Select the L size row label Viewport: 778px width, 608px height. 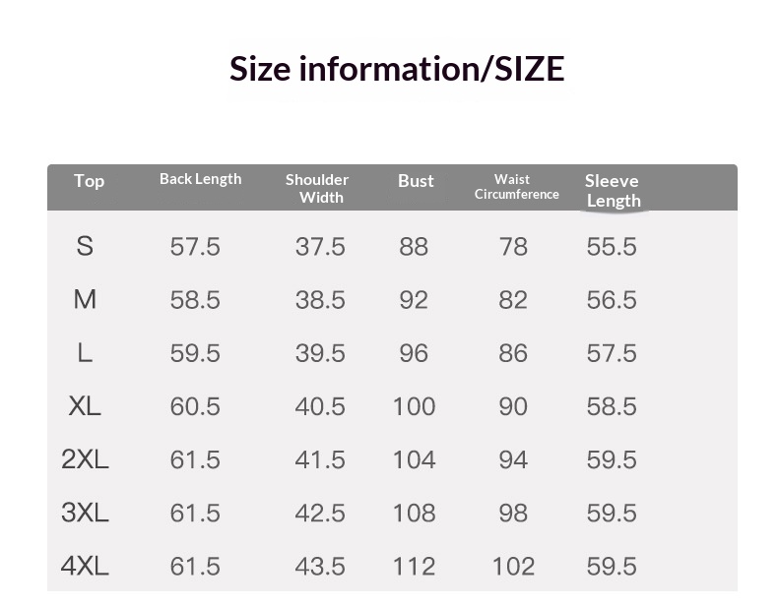pos(85,353)
